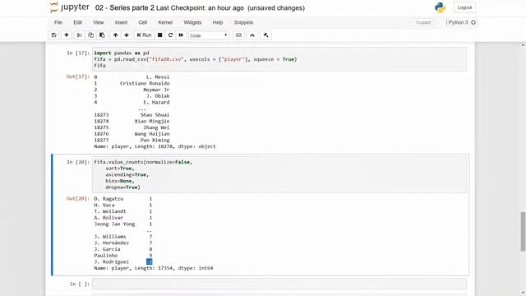Click 'Cristiano Ronaldo' in the output
526x296 pixels.
coord(145,83)
